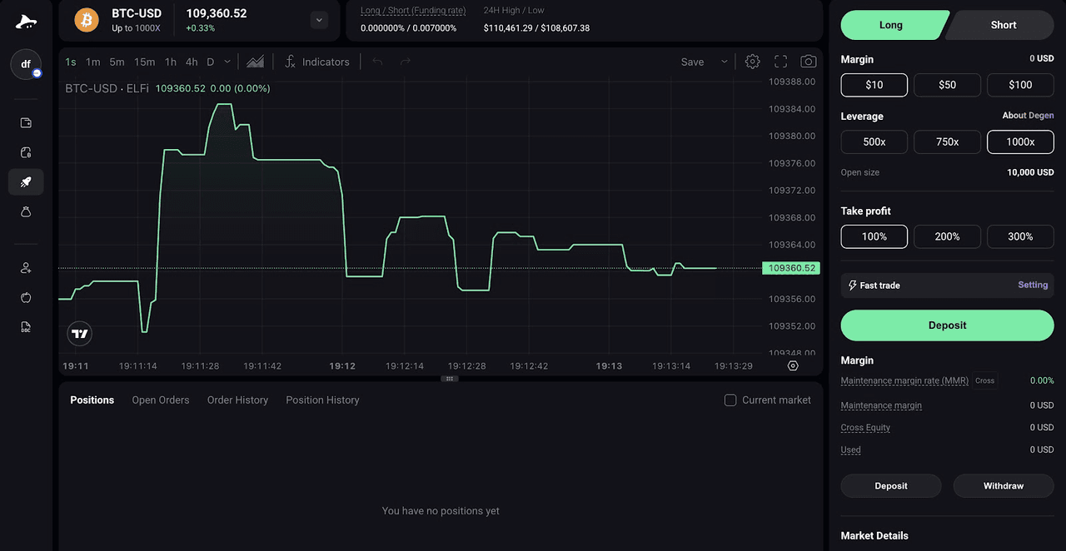Select the D daily timeframe
Image resolution: width=1066 pixels, height=551 pixels.
pyautogui.click(x=211, y=62)
